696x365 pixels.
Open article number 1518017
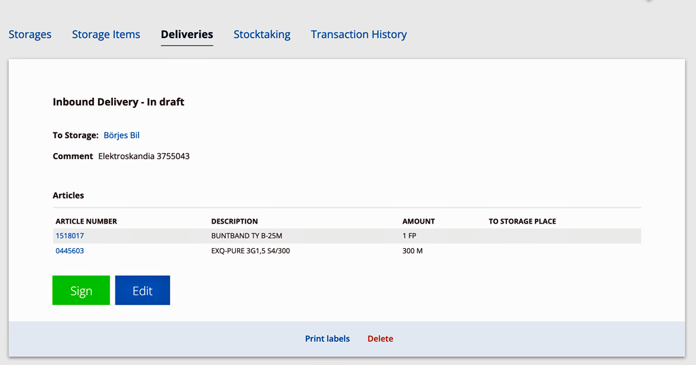(x=70, y=236)
